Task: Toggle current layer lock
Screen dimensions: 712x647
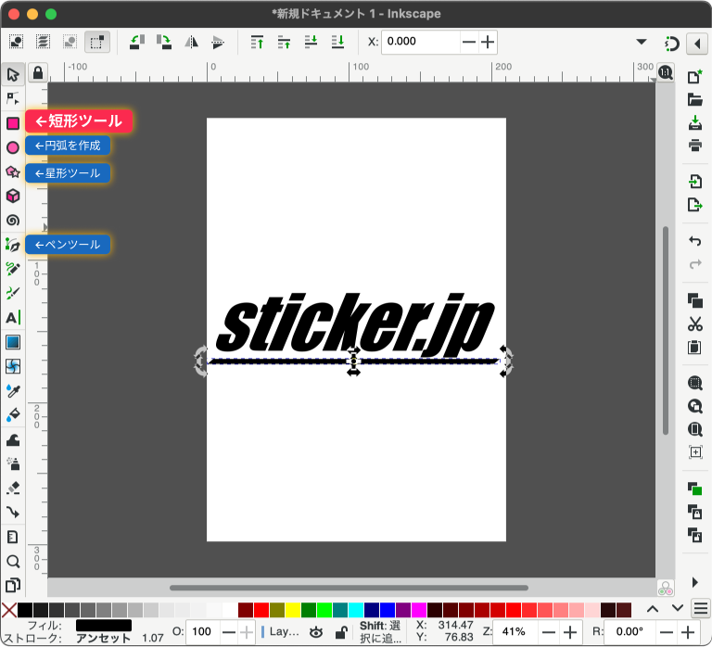Action: [x=341, y=631]
